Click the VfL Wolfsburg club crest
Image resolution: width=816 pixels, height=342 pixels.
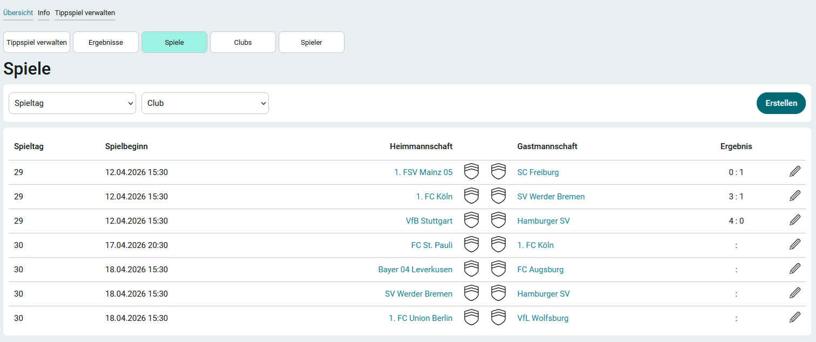498,318
